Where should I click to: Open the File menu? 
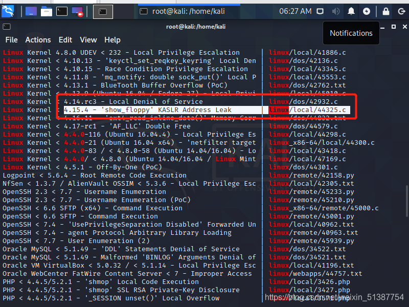[x=11, y=40]
